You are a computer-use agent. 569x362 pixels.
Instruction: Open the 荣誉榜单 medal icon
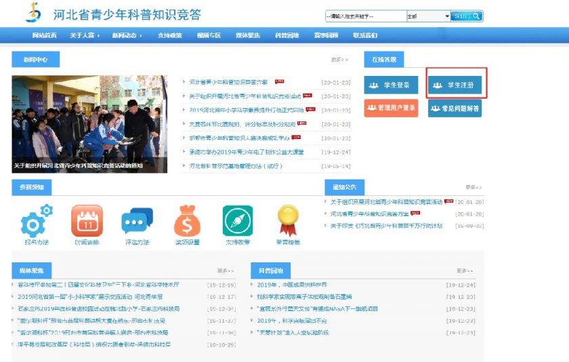(x=288, y=221)
